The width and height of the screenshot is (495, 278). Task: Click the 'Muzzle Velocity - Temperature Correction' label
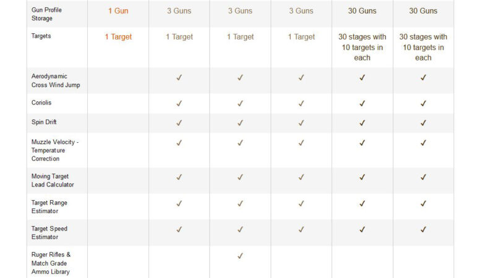55,150
